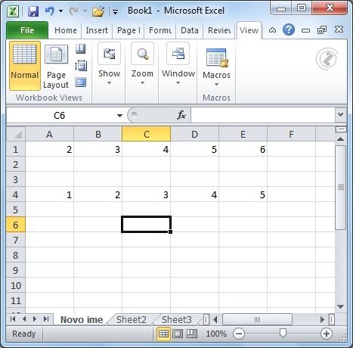Click the zoom in plus button
The image size is (353, 348).
(327, 334)
